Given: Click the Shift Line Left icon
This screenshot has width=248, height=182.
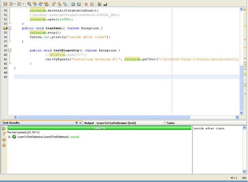Looking at the screenshot, I should coord(73,4).
